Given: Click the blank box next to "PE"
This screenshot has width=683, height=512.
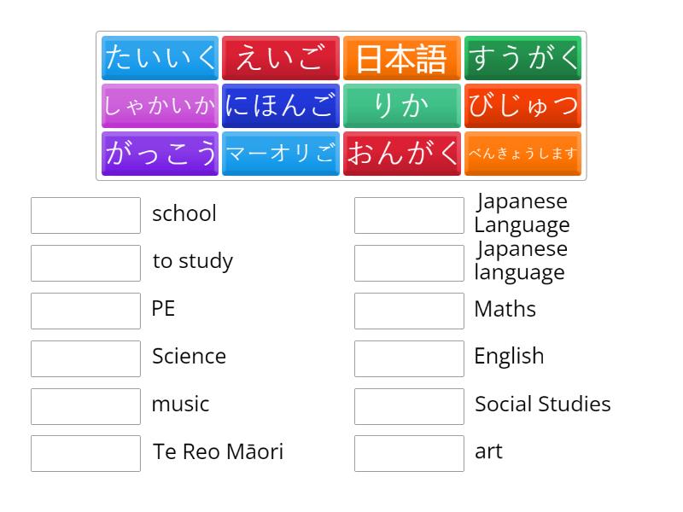Looking at the screenshot, I should coord(85,311).
